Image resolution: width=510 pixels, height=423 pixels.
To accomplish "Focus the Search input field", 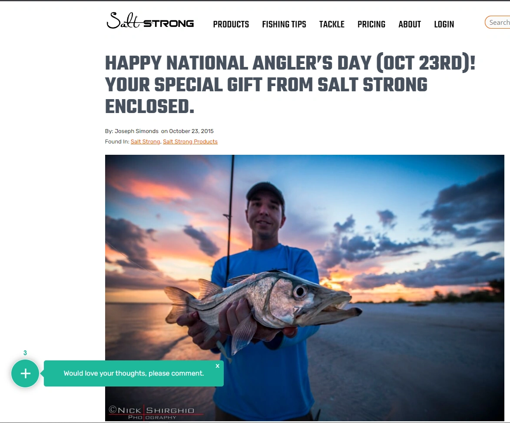I will pos(498,23).
